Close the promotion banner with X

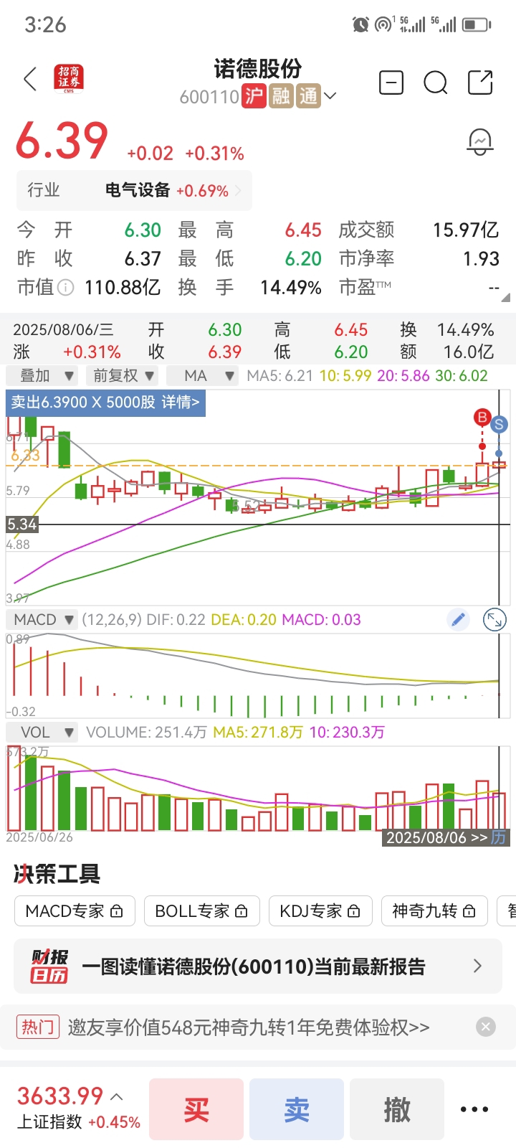coord(486,1027)
